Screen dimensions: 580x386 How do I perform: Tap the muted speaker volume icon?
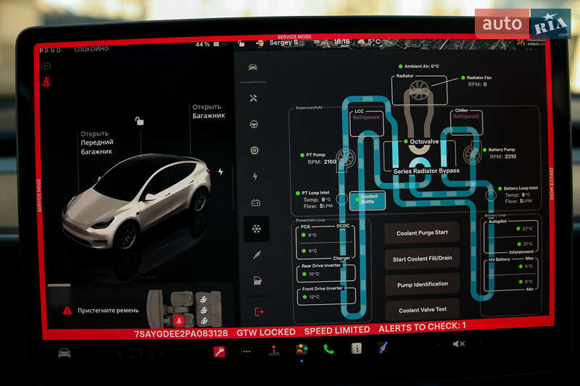459,344
